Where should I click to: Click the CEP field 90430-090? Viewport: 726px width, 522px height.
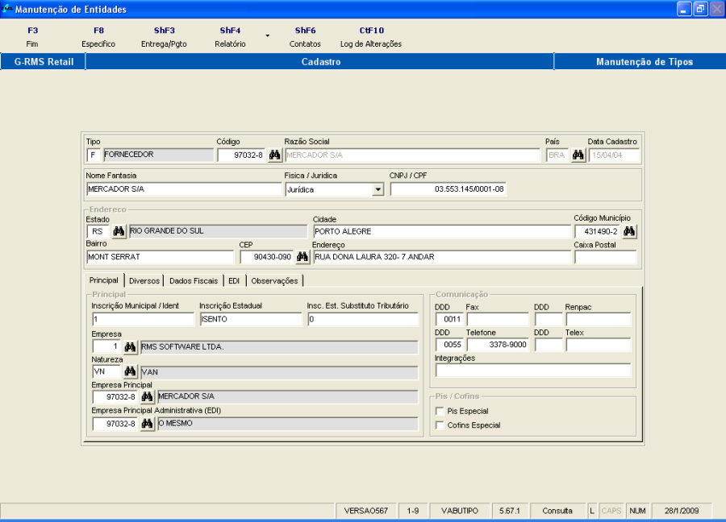coord(267,257)
